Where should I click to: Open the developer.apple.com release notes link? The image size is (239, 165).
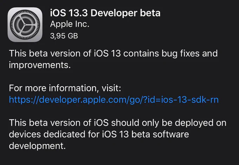pyautogui.click(x=114, y=100)
